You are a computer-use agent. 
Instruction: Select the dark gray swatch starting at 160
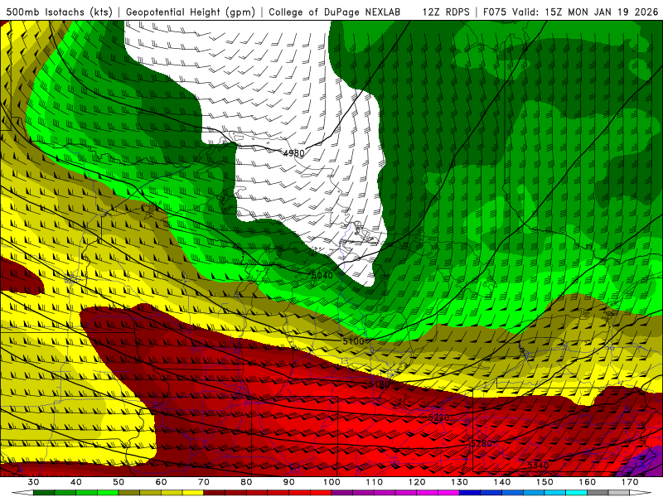(x=598, y=492)
